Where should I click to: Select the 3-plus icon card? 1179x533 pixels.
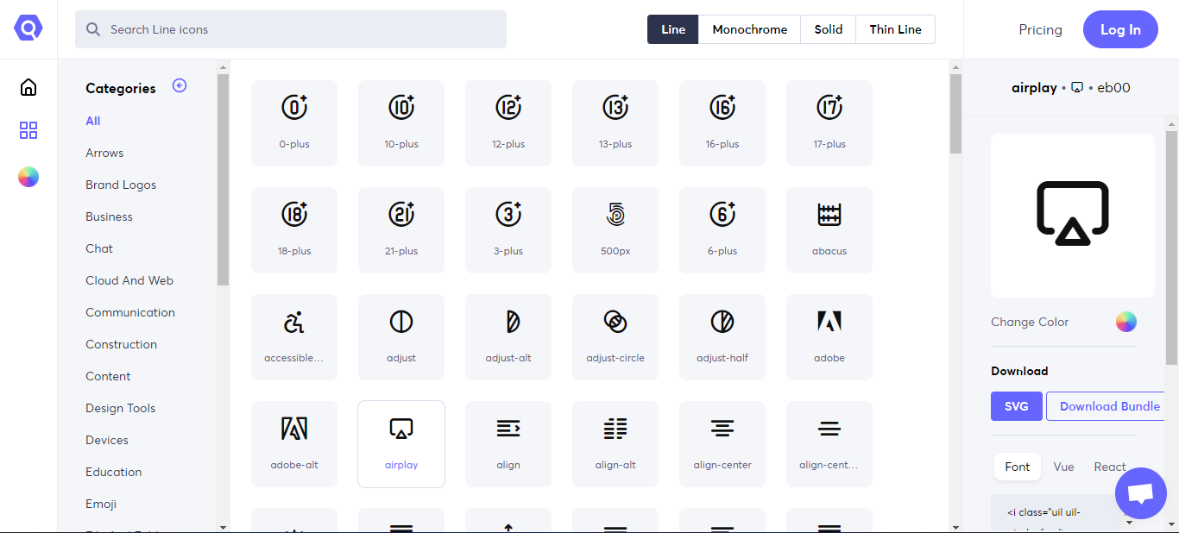508,230
